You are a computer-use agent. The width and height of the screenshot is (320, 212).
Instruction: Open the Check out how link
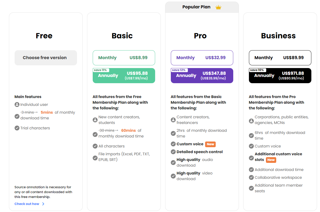tap(27, 204)
